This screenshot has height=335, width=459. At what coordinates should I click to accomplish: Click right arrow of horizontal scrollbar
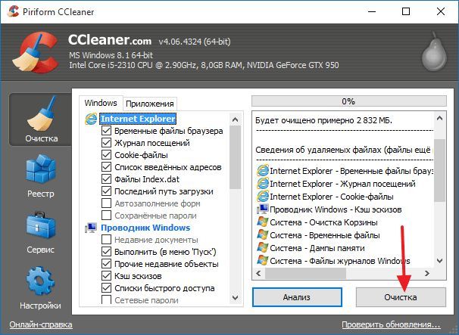[x=427, y=273]
